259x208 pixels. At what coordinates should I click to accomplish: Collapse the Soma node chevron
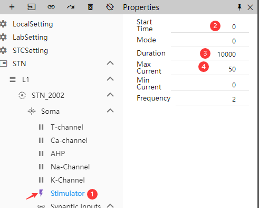pos(110,111)
